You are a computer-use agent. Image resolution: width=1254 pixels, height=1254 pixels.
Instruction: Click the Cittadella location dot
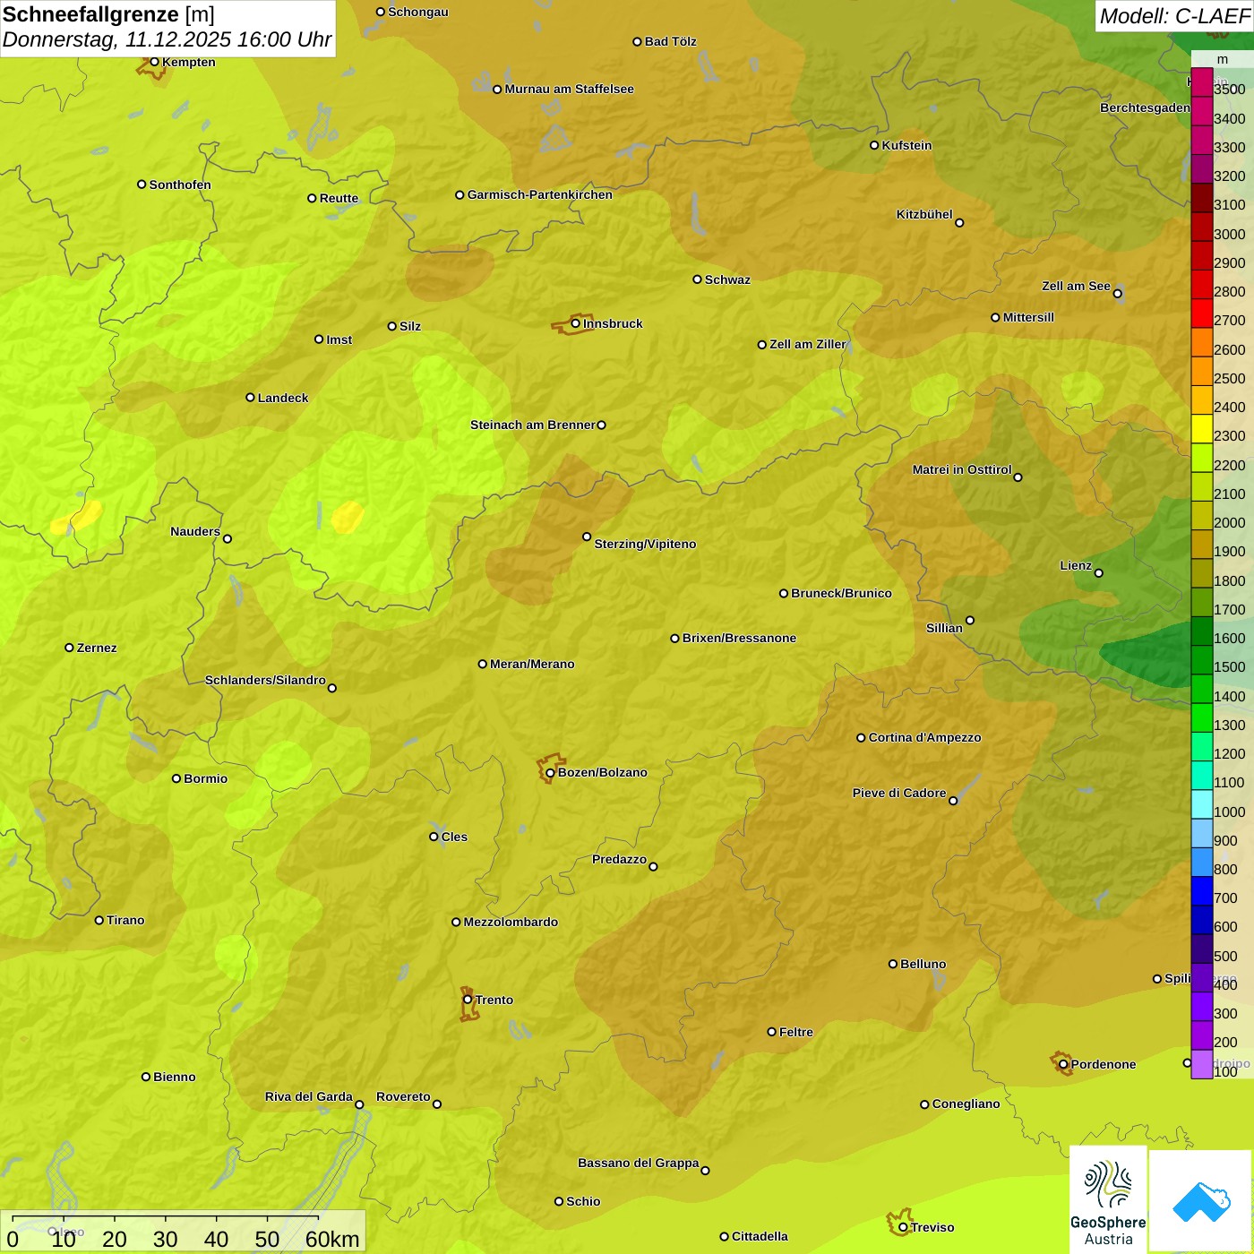pyautogui.click(x=724, y=1237)
